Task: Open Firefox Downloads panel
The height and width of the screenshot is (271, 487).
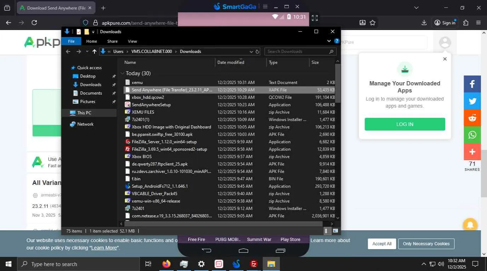Action: (x=424, y=23)
